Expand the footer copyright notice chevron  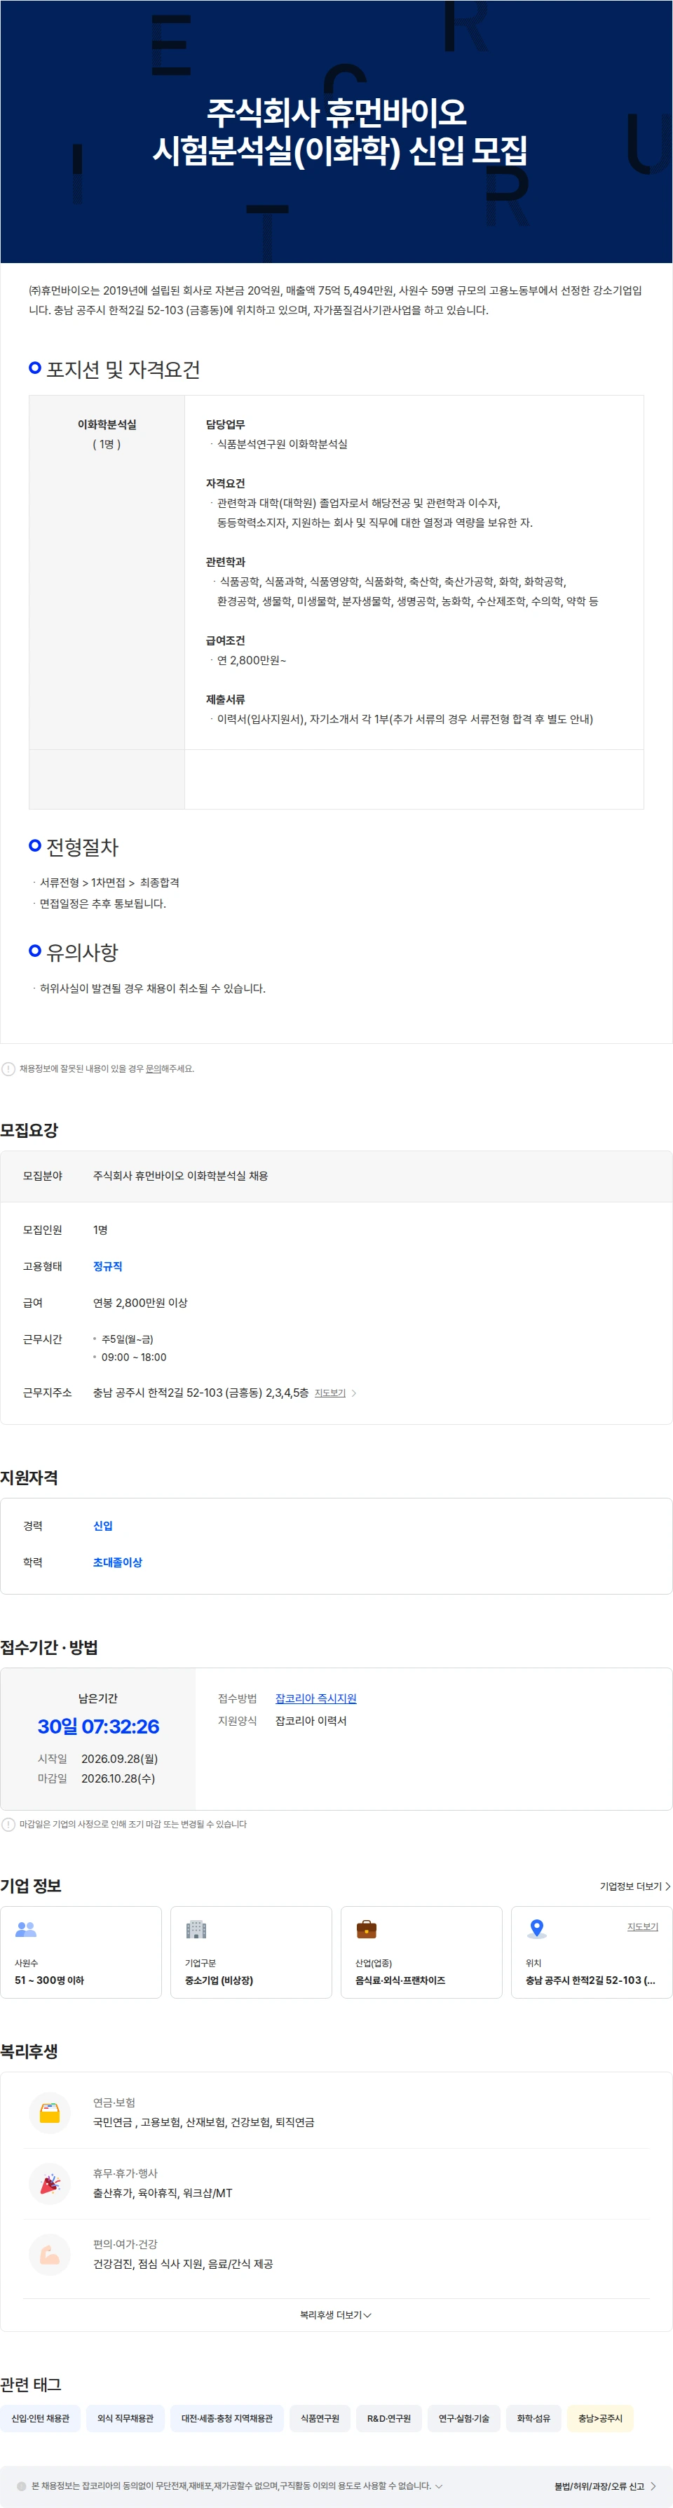[439, 2486]
